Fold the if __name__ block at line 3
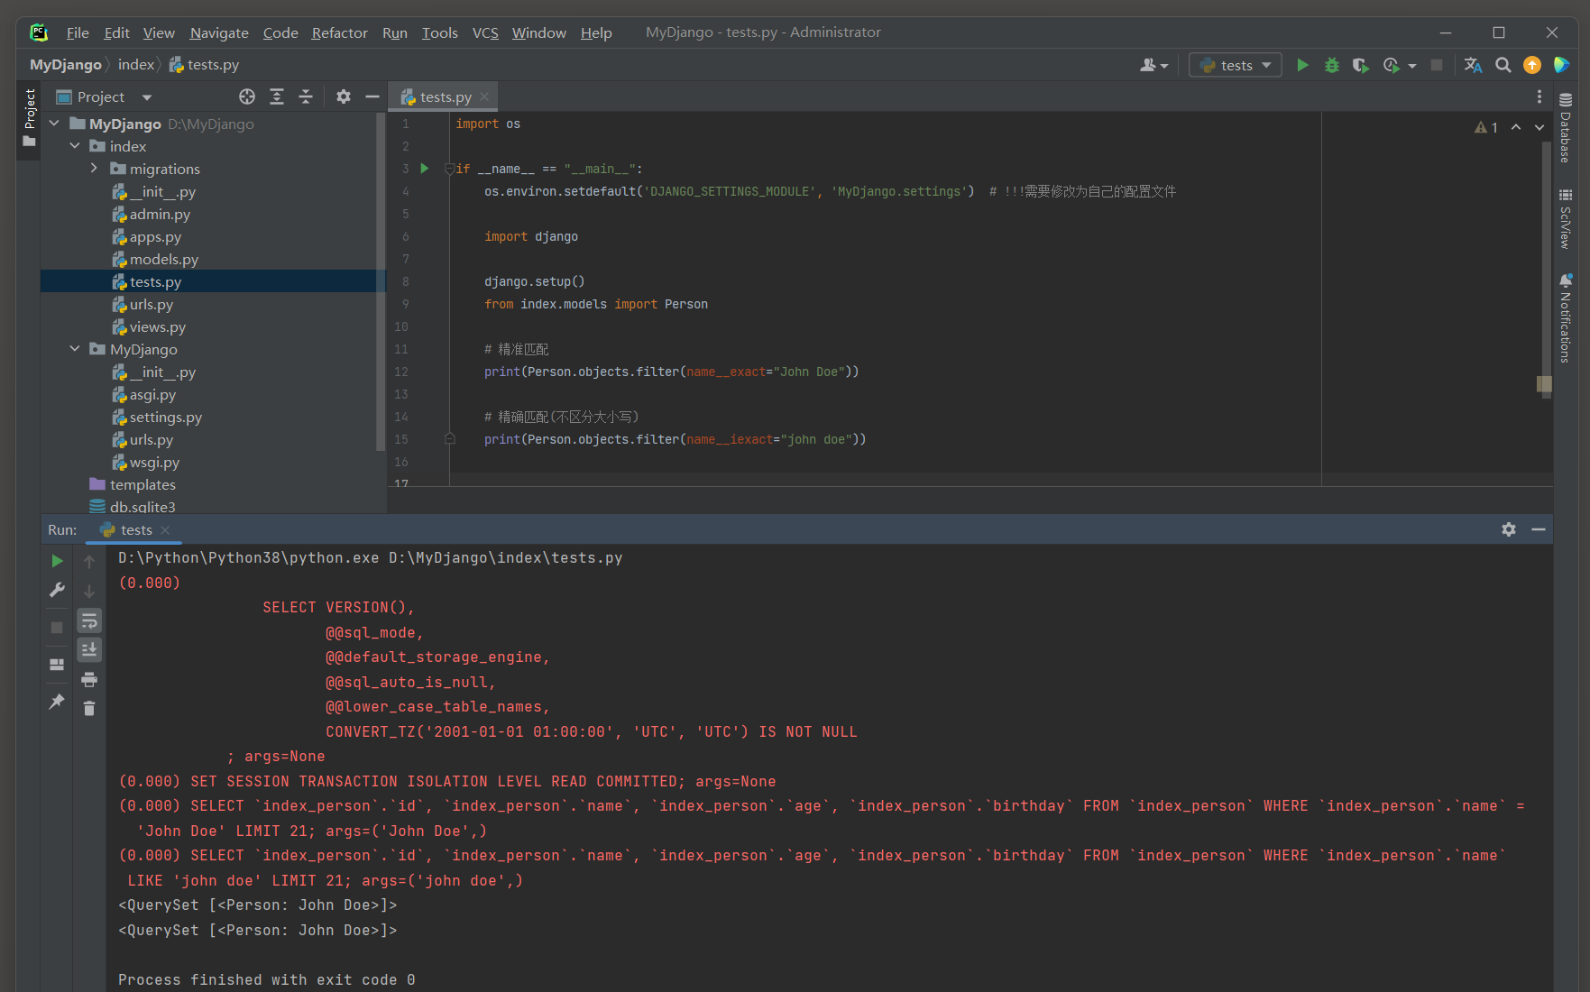1590x992 pixels. click(449, 169)
